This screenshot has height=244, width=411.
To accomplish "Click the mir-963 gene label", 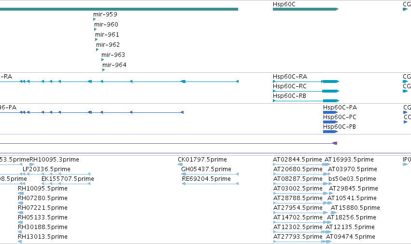I will [x=113, y=55].
